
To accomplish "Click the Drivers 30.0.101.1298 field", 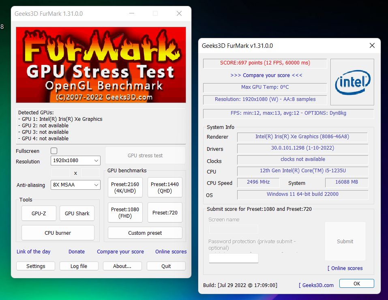I will click(302, 148).
